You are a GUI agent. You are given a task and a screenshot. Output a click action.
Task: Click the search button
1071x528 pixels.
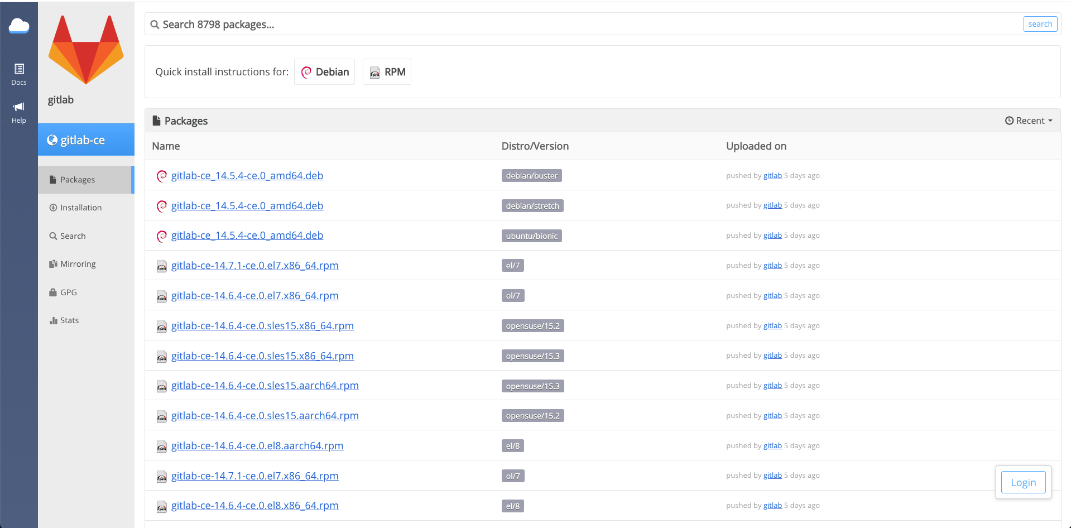pos(1040,24)
